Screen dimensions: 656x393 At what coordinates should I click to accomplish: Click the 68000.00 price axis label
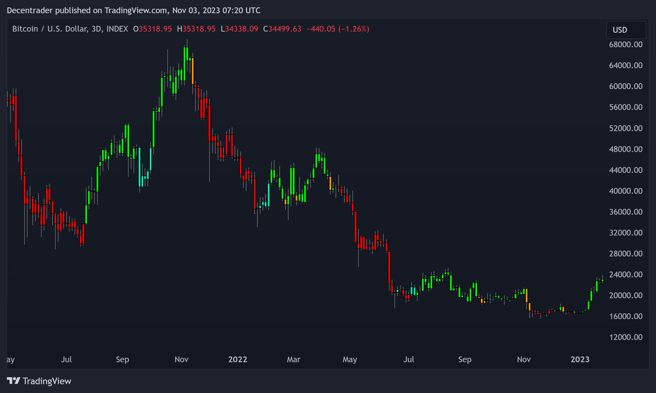click(625, 45)
